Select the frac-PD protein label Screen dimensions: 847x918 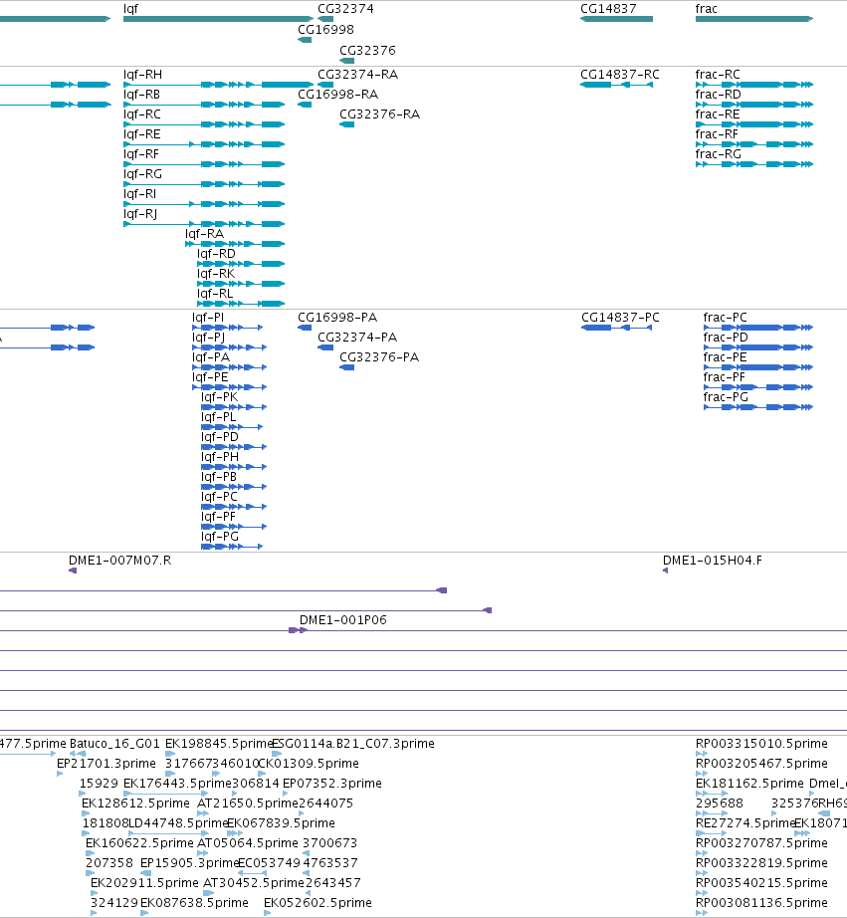tap(726, 338)
